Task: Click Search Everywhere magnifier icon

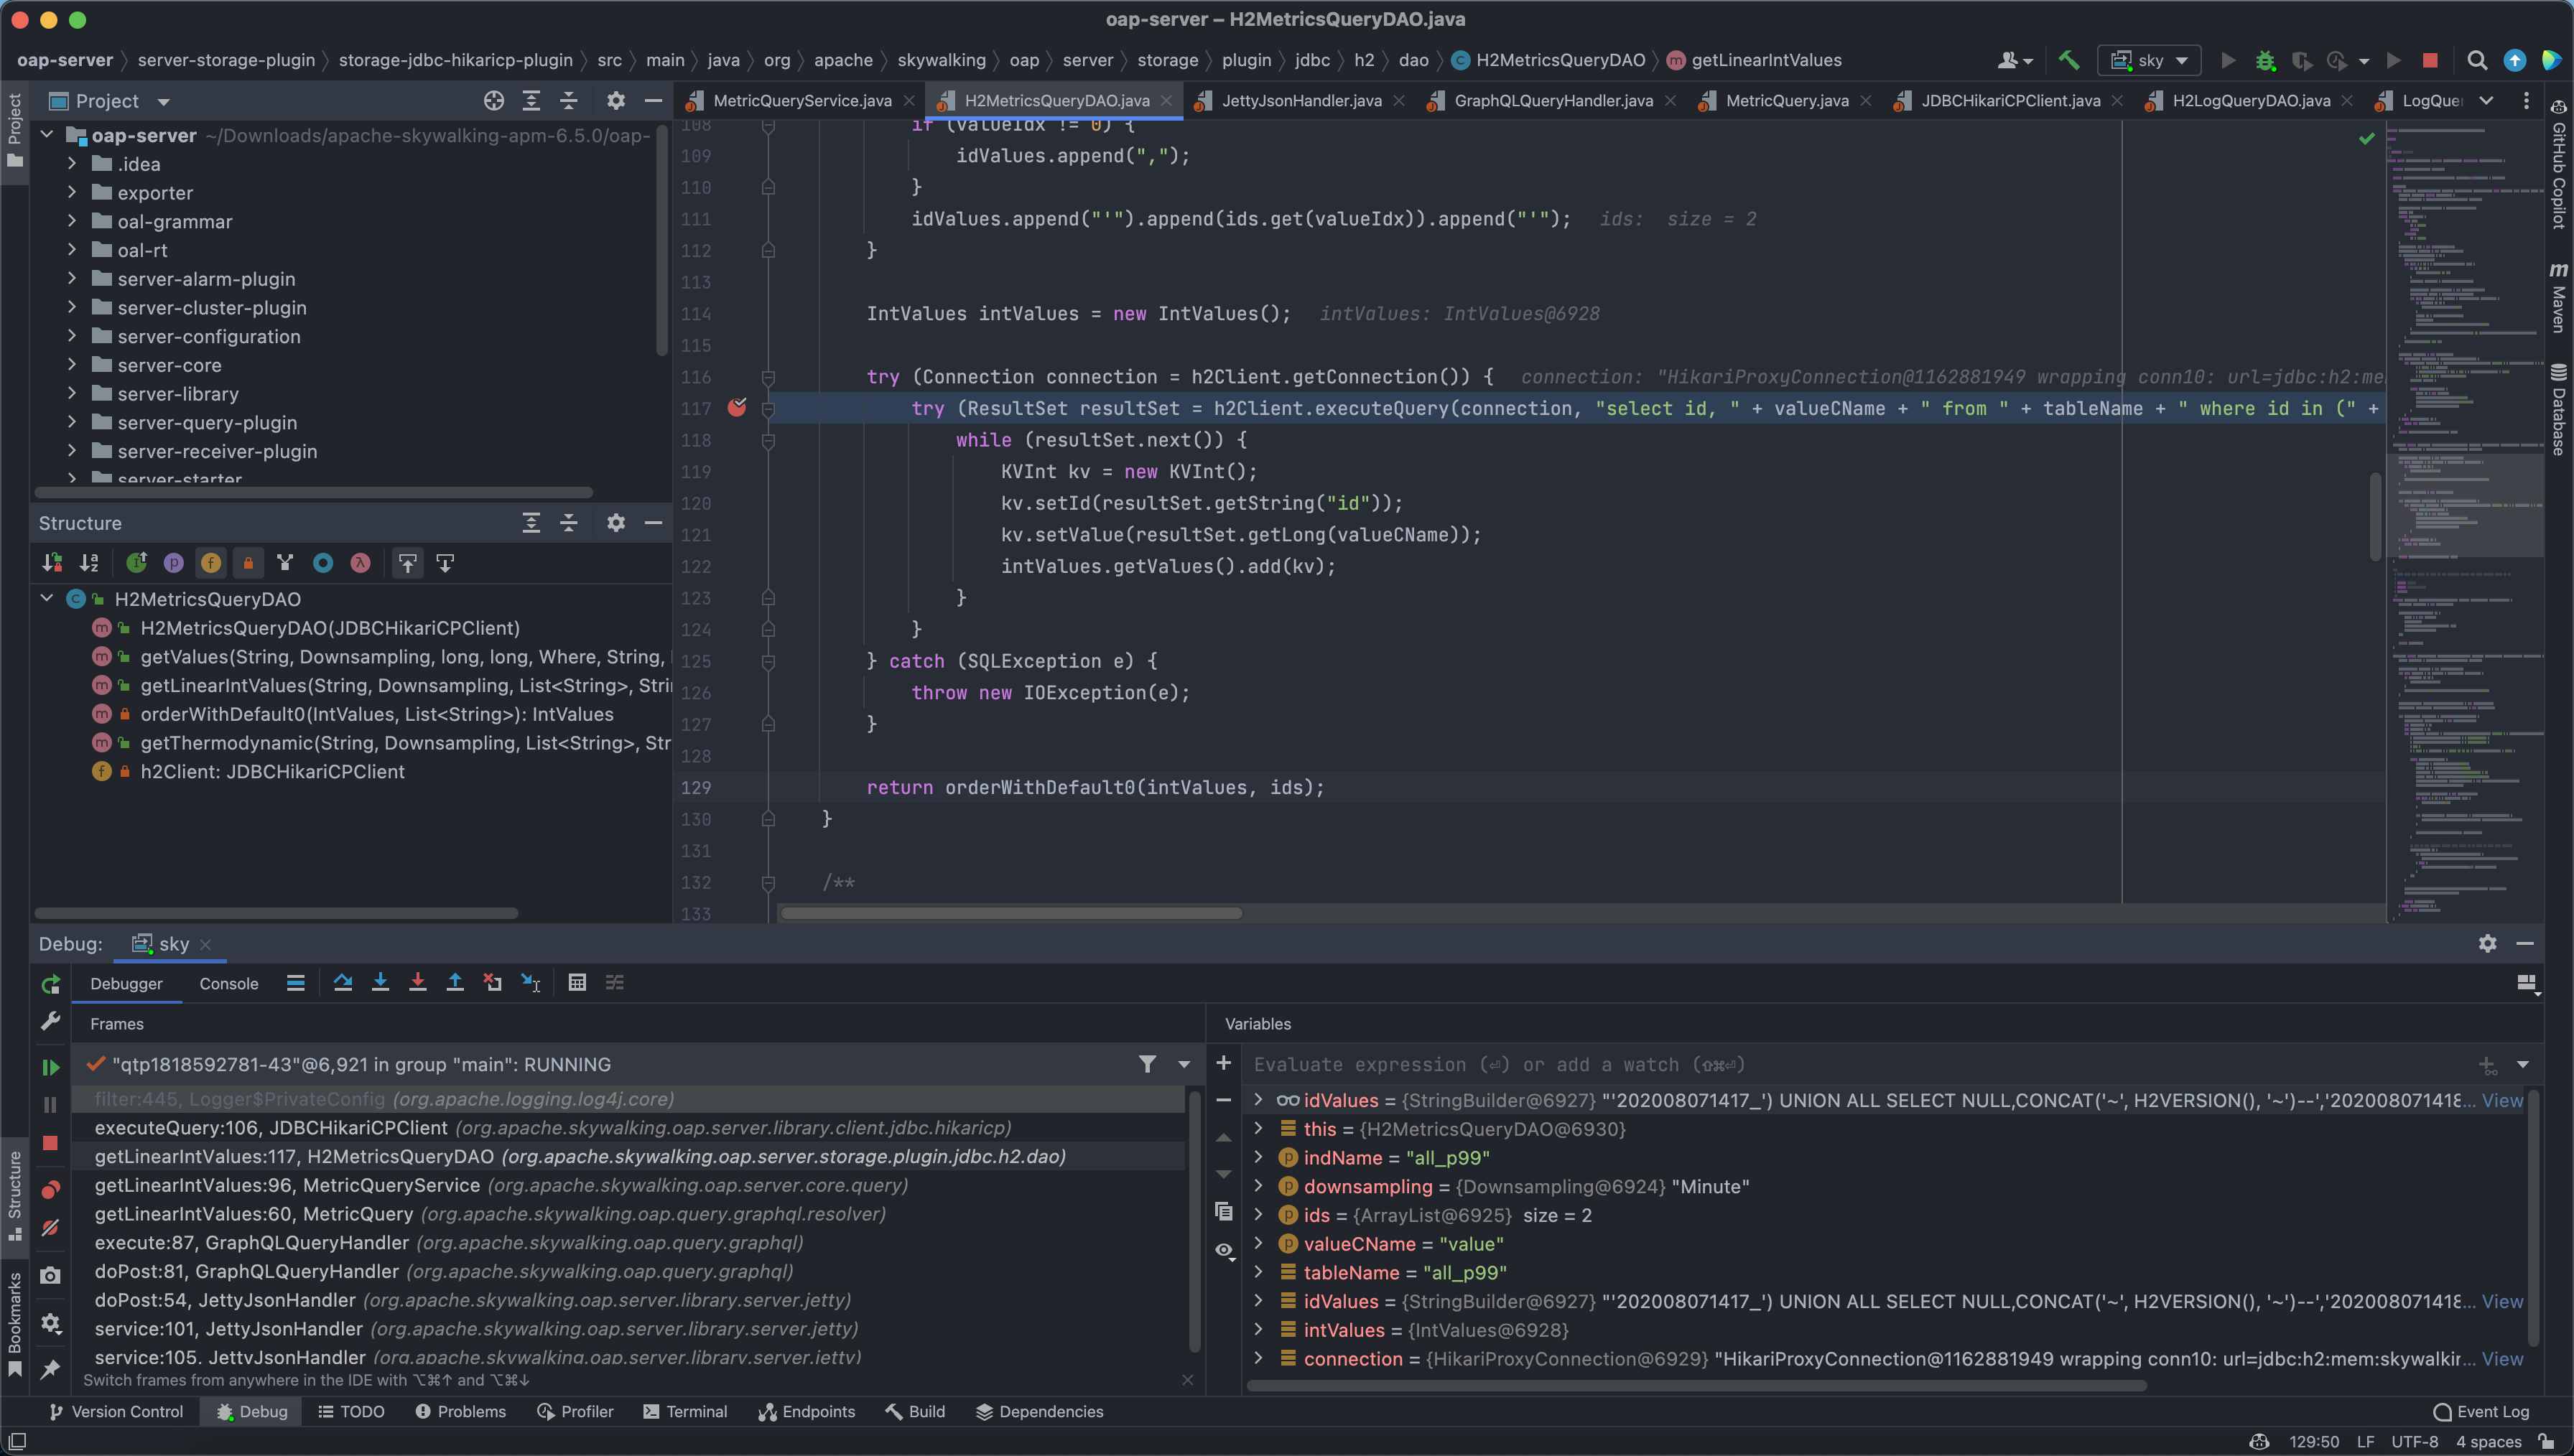Action: [x=2476, y=60]
